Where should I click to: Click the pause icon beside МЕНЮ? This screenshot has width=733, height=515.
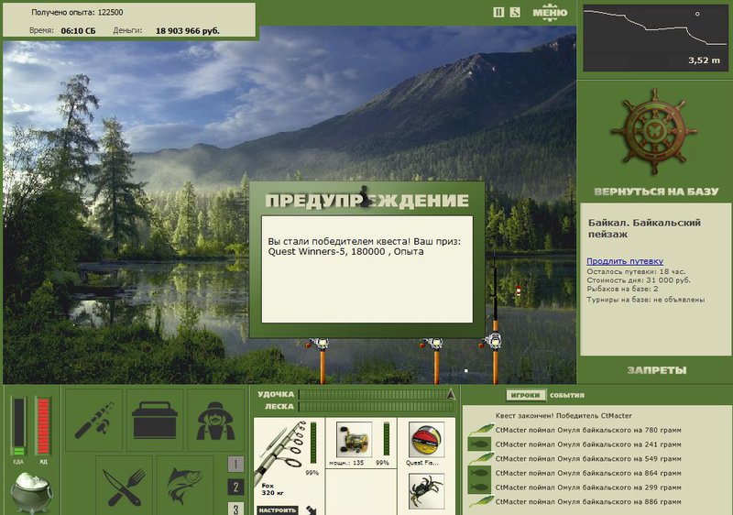pyautogui.click(x=498, y=12)
